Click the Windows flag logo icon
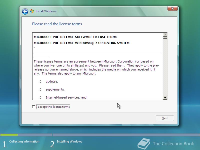Viewport: 200px width, 150px height. 32,11
